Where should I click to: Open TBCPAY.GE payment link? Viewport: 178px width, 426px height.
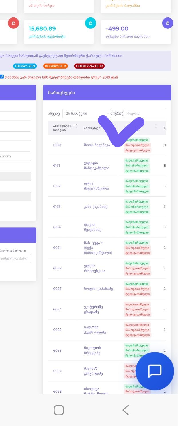click(x=25, y=66)
